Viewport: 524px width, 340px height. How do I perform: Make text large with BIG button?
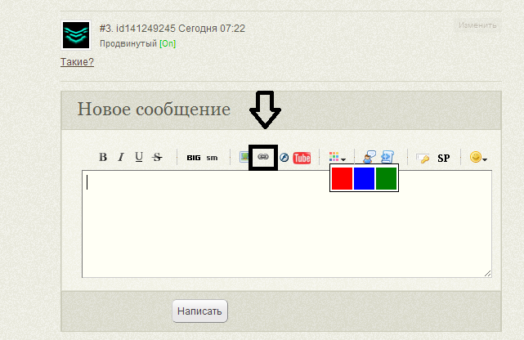(194, 158)
